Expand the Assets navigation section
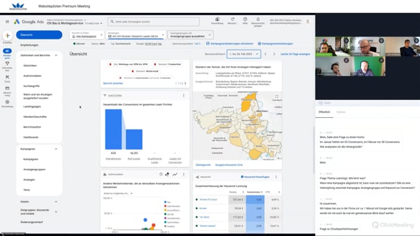Image resolution: width=420 pixels, height=236 pixels. coord(56,202)
